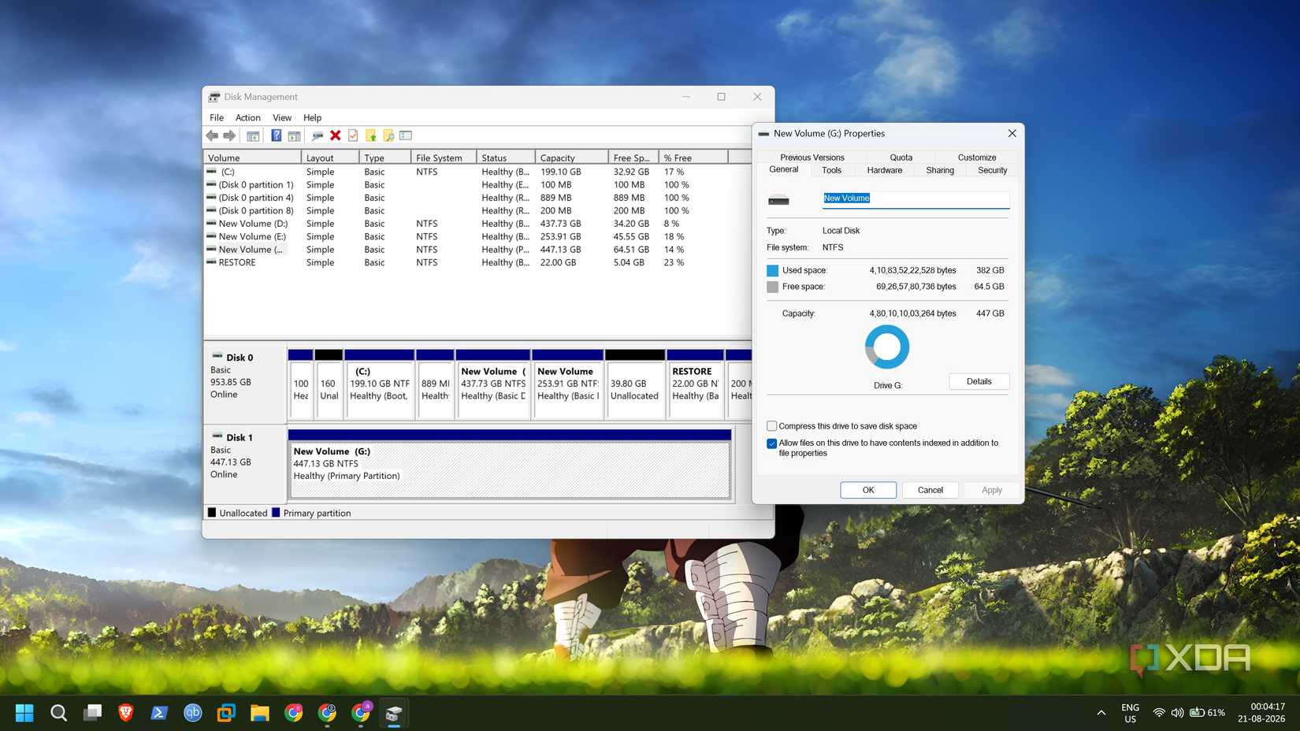
Task: Open the VMware Workstation taskbar icon
Action: (226, 713)
